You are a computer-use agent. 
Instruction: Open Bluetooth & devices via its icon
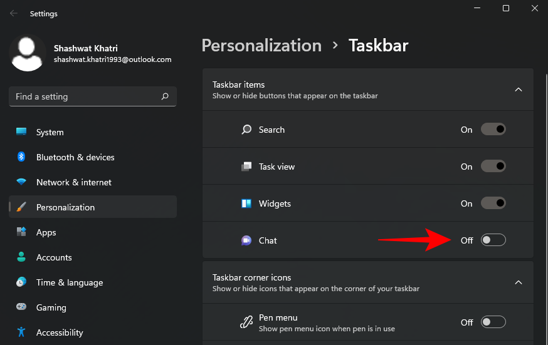tap(21, 157)
